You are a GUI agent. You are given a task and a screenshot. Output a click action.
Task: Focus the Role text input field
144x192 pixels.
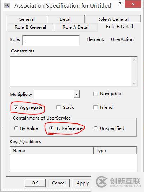click(51, 40)
